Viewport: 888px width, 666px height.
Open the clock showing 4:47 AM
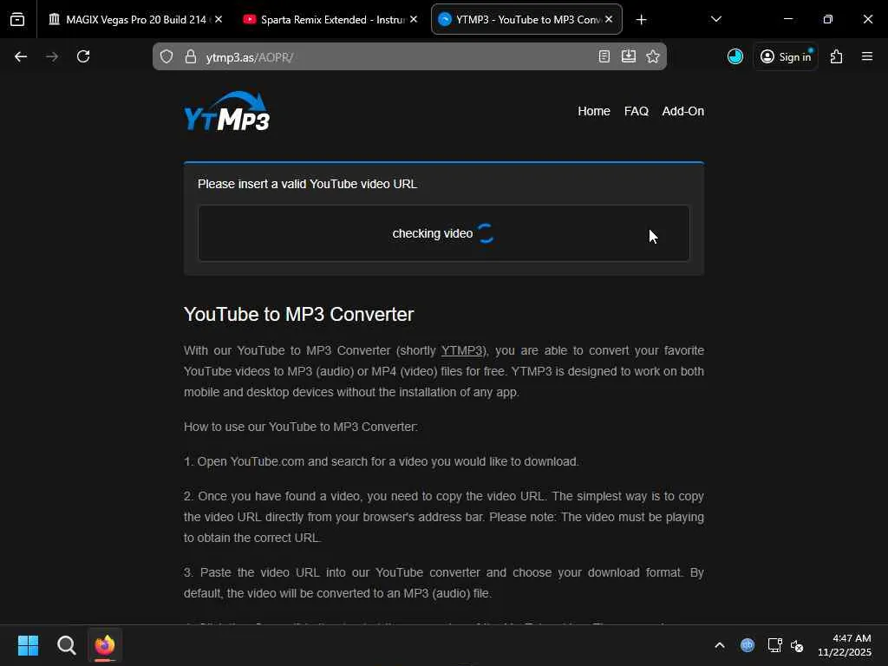[845, 645]
